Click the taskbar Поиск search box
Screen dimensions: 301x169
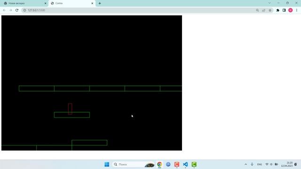(134, 164)
